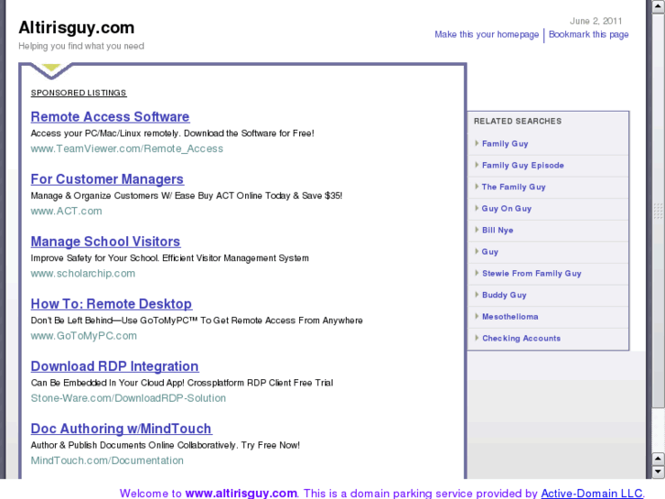Click arrow icon beside Mesothelioma
The width and height of the screenshot is (665, 499).
pyautogui.click(x=477, y=317)
